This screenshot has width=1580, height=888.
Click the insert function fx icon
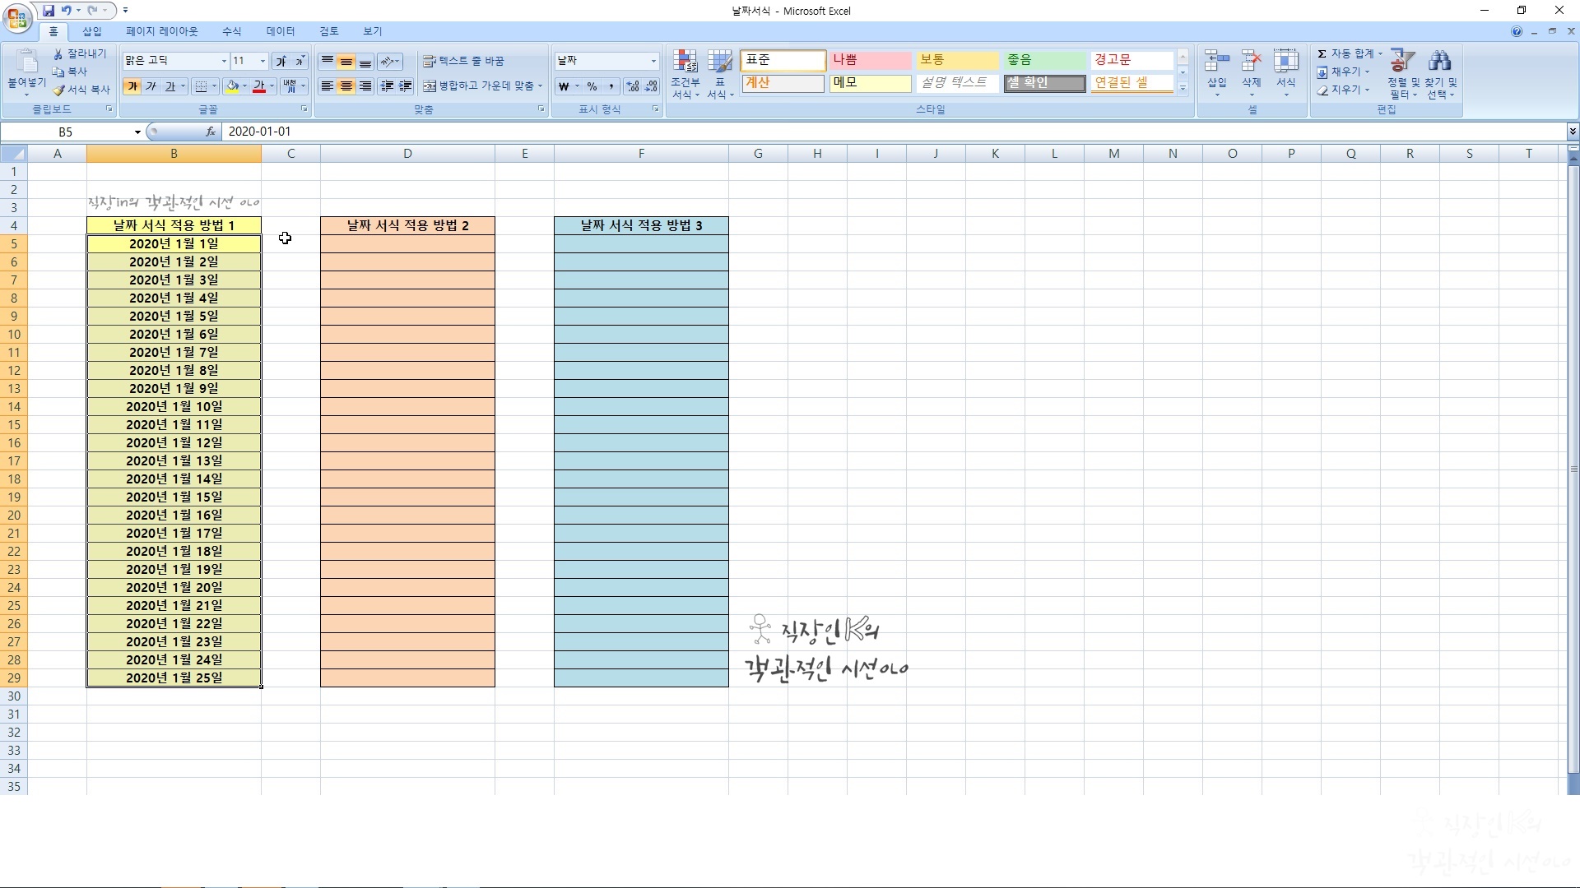pos(211,132)
